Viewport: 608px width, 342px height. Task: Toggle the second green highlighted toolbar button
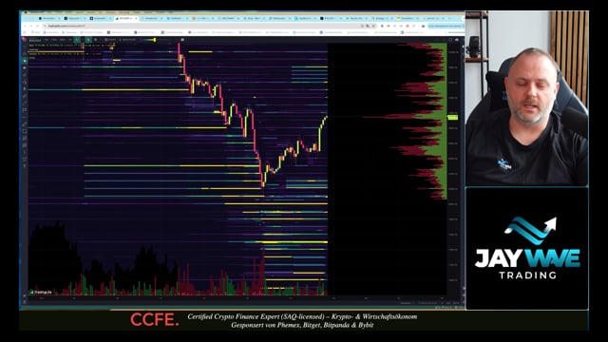coord(88,40)
